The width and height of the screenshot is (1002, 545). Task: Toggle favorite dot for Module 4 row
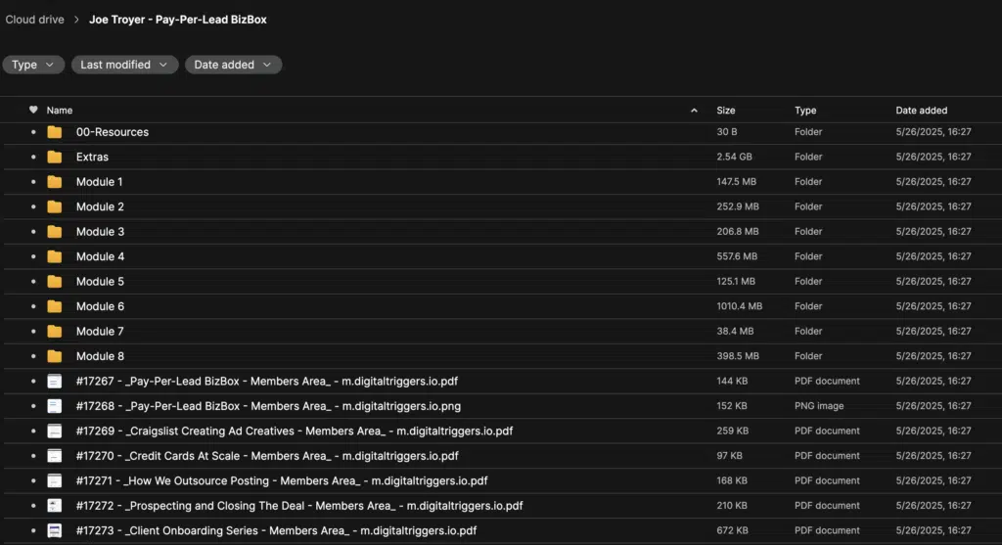click(33, 257)
